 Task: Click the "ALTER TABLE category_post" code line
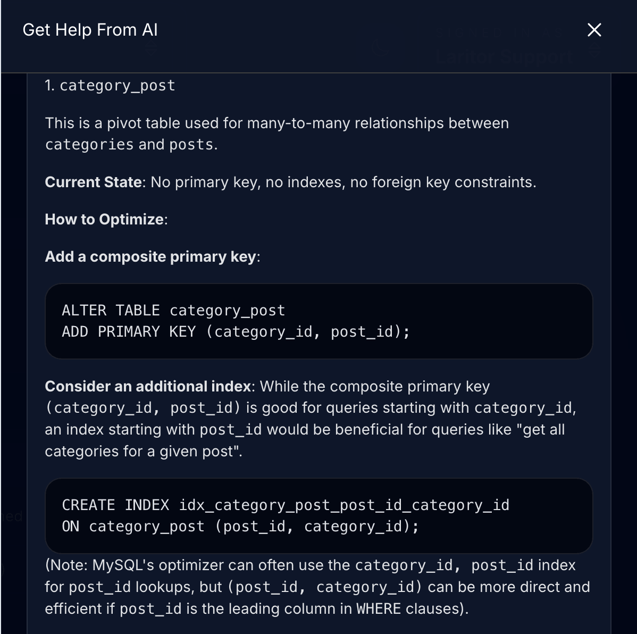tap(173, 311)
